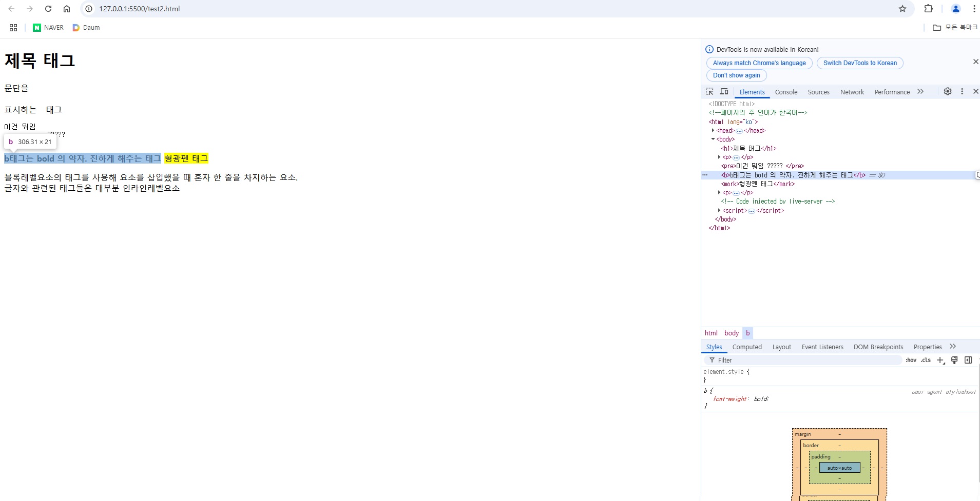The height and width of the screenshot is (501, 980).
Task: Click Switch DevTools to Korean
Action: 860,63
